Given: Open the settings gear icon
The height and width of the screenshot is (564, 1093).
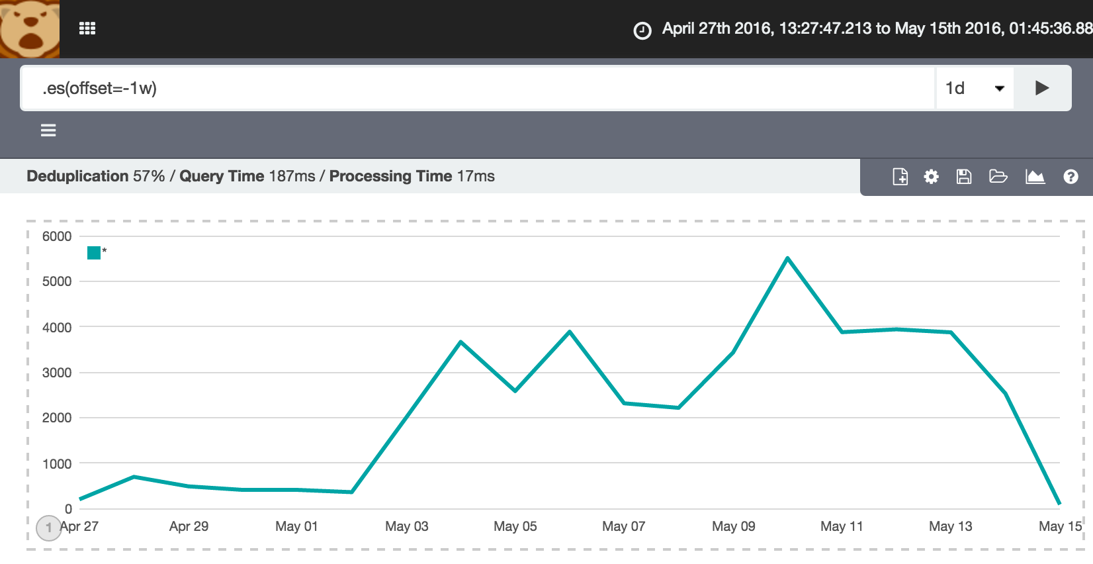Looking at the screenshot, I should [x=931, y=177].
